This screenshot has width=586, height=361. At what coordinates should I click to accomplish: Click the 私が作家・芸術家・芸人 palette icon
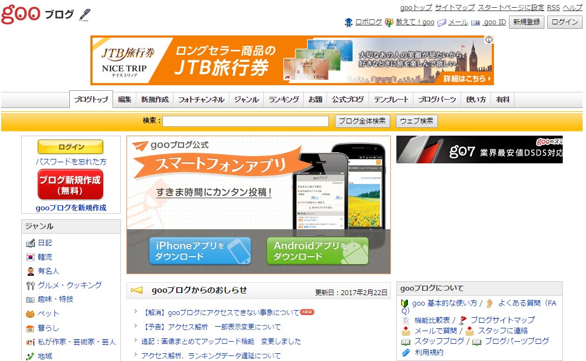30,342
